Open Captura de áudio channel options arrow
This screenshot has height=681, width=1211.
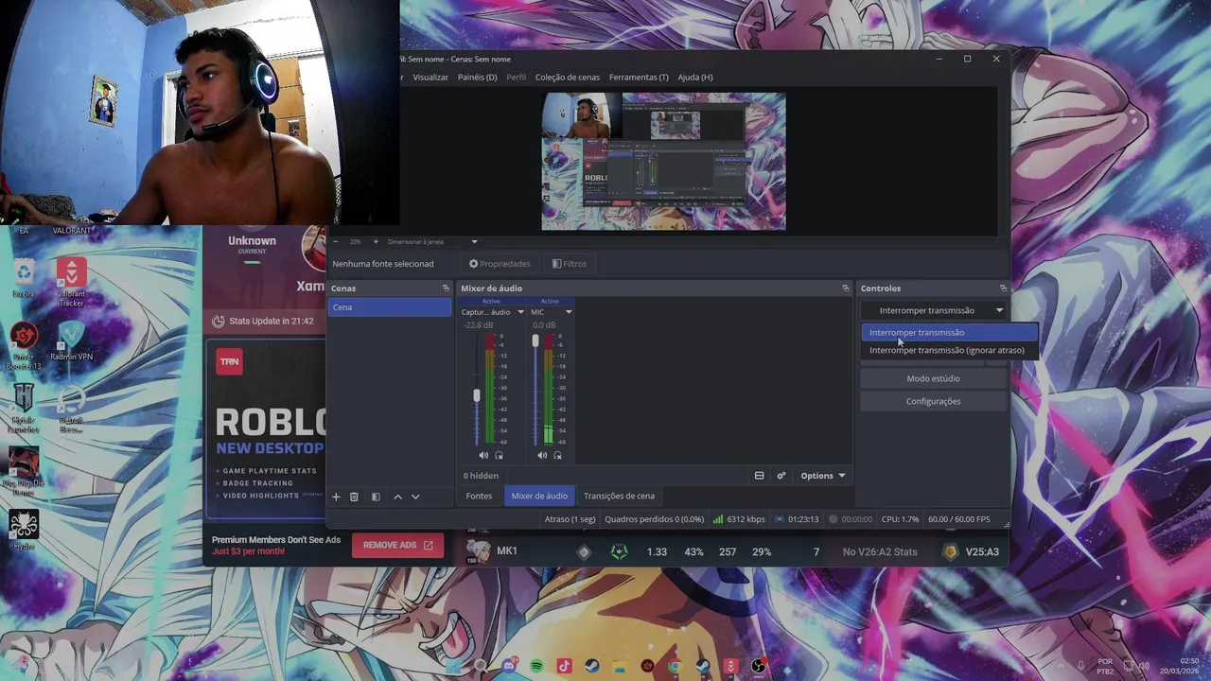[x=520, y=312]
